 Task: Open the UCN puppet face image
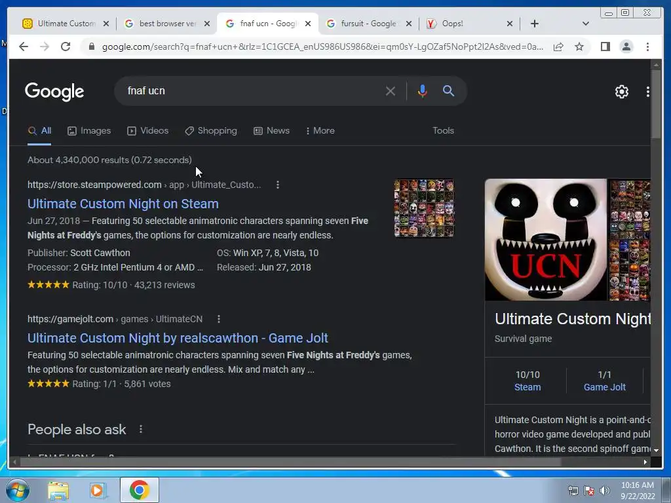(x=546, y=240)
